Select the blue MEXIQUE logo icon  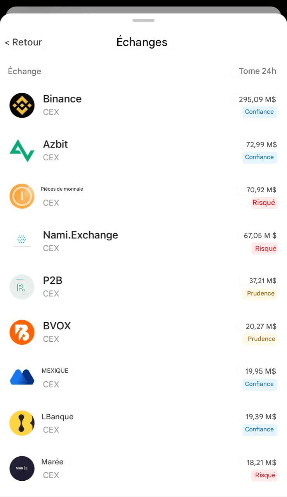click(x=22, y=377)
